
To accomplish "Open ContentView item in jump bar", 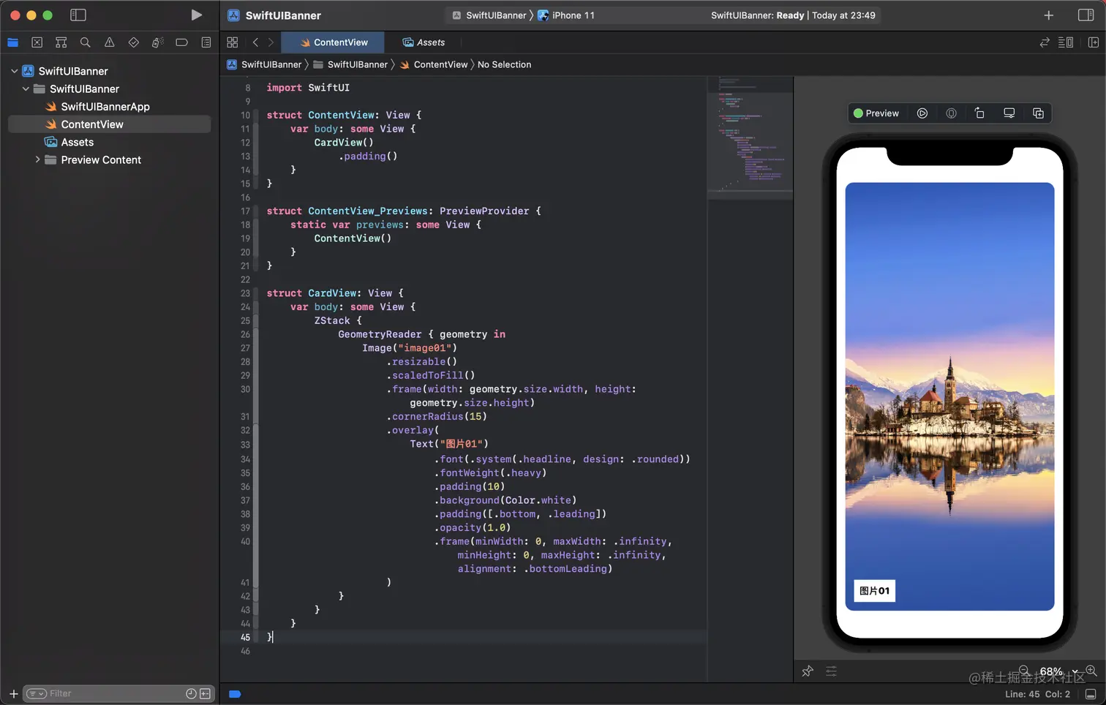I will tap(434, 64).
